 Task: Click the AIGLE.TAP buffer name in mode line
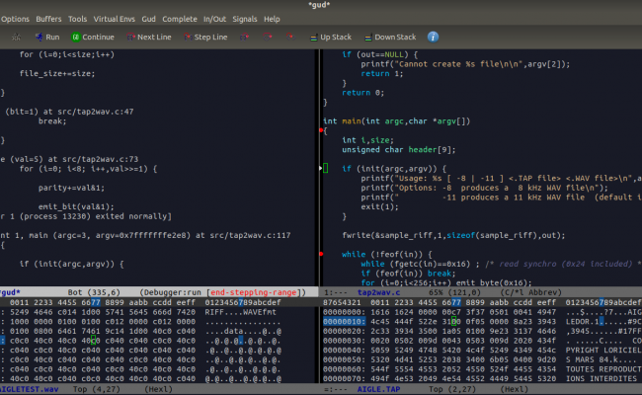tap(378, 389)
